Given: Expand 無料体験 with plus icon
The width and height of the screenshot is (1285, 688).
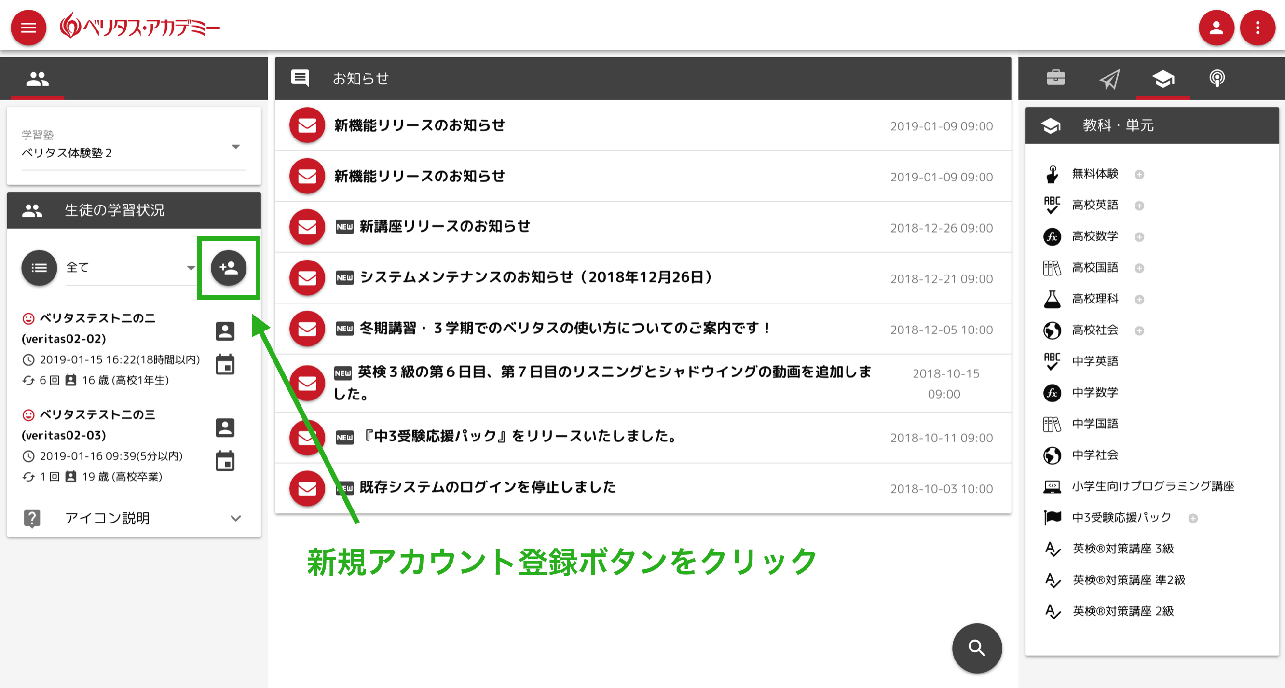Looking at the screenshot, I should [x=1139, y=175].
